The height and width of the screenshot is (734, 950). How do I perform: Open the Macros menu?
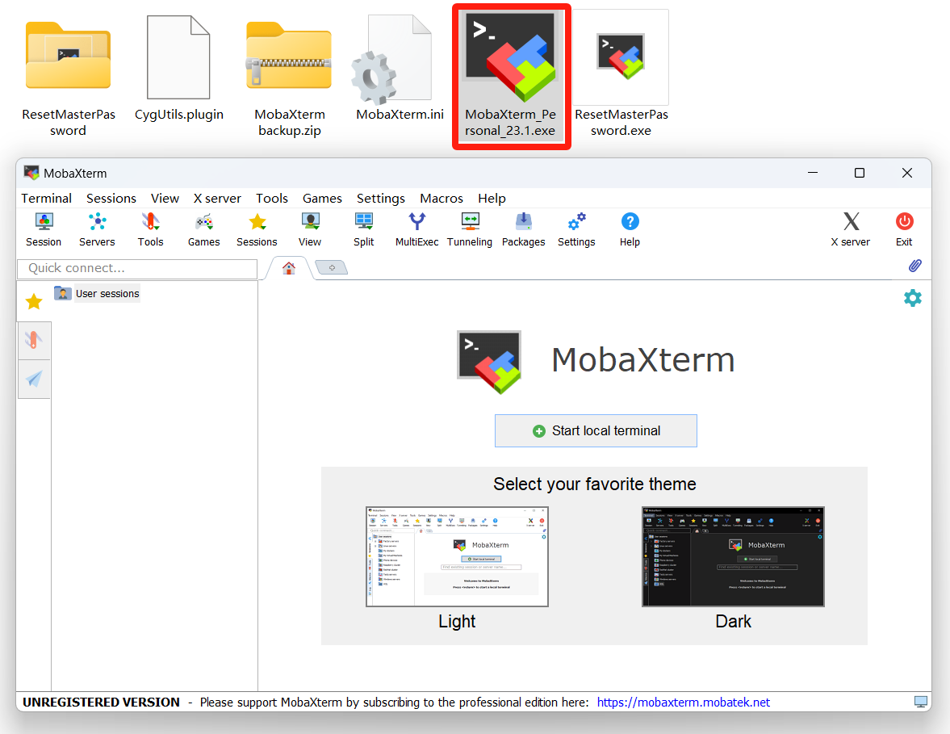tap(442, 199)
